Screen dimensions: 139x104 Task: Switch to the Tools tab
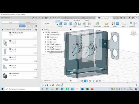87,21
